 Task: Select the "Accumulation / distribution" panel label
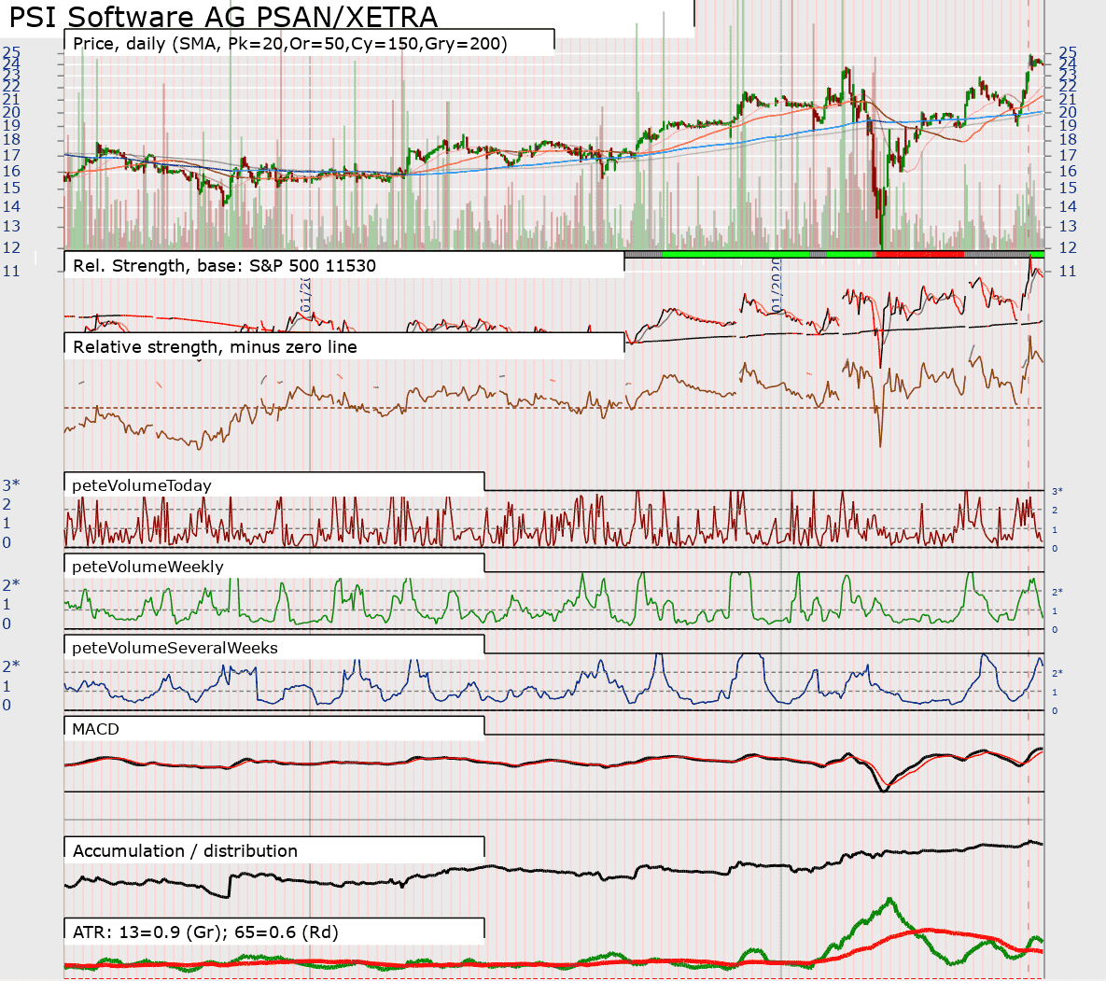(185, 851)
